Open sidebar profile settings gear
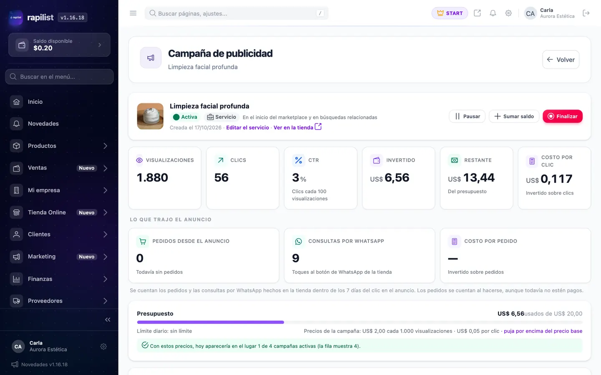 click(104, 347)
